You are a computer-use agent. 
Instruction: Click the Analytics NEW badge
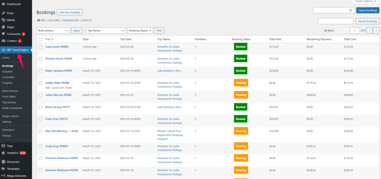23,153
